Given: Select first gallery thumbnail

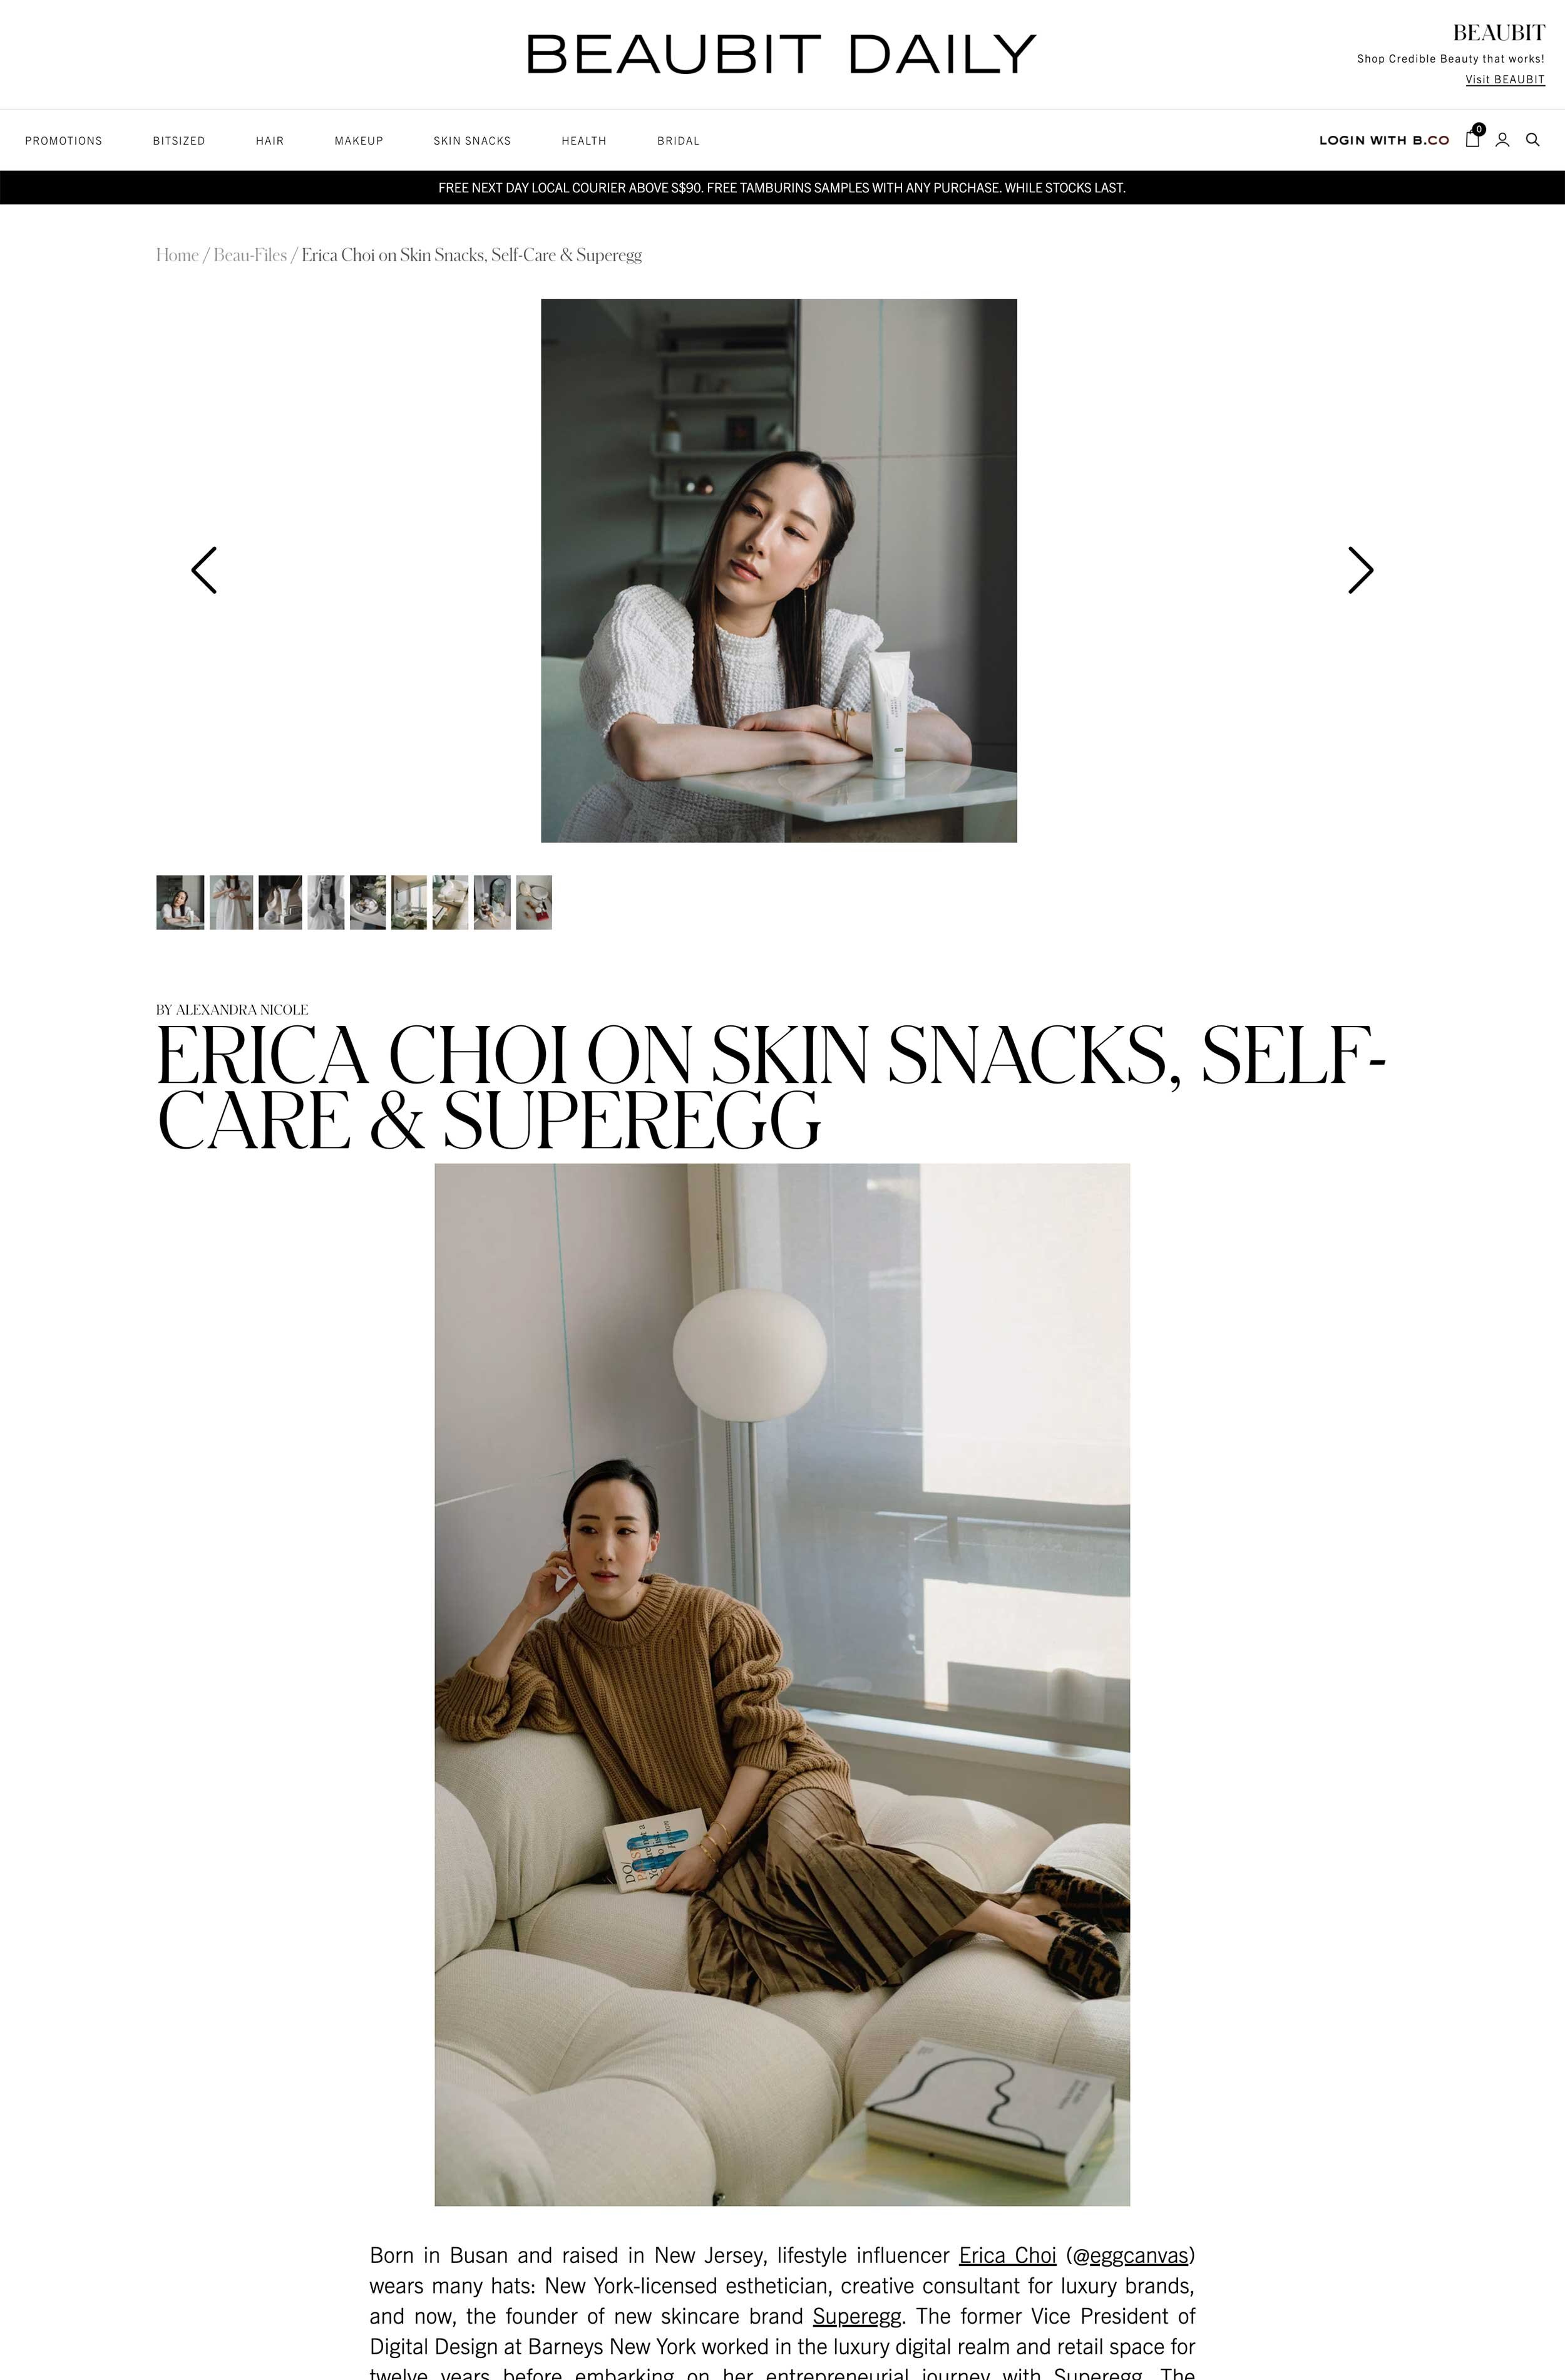Looking at the screenshot, I should click(x=180, y=902).
